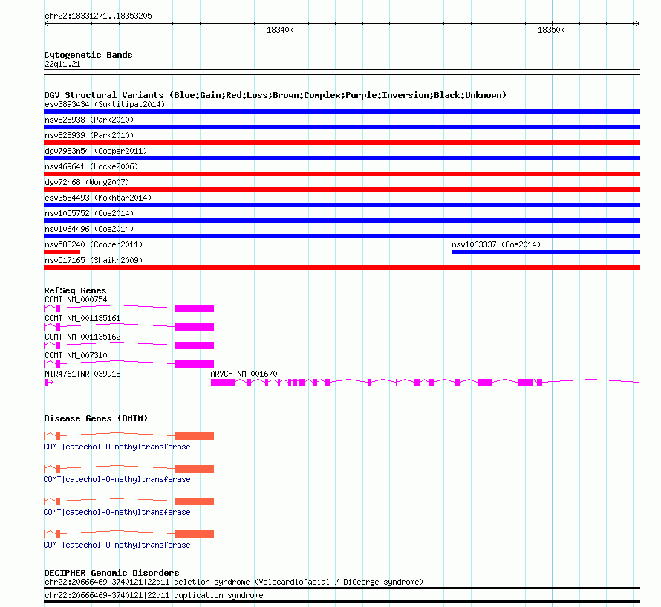Select the Disease Genes (OMIM) track title

96,418
